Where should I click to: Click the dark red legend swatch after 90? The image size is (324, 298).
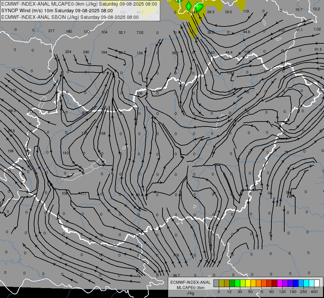(274, 283)
